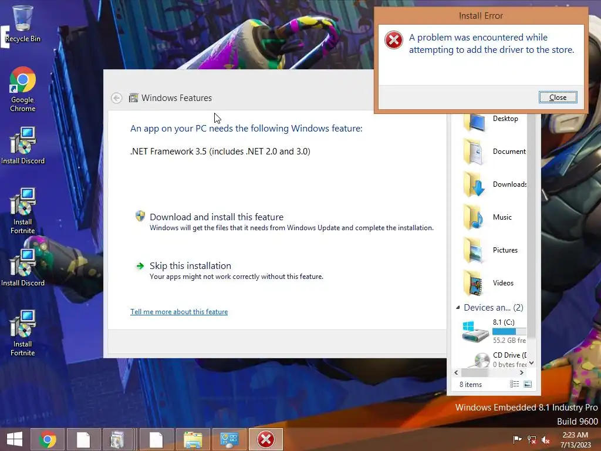This screenshot has width=601, height=451.
Task: Open the taskbar clock showing 2:23 AM
Action: (x=575, y=439)
